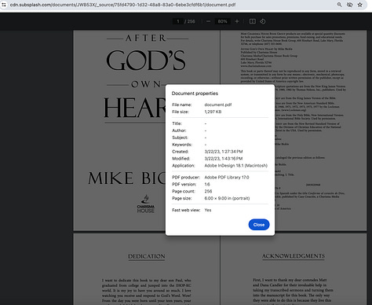Click the Application: label in properties

tap(184, 166)
